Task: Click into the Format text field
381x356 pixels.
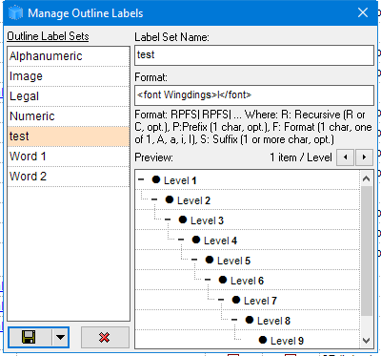Action: pyautogui.click(x=254, y=95)
